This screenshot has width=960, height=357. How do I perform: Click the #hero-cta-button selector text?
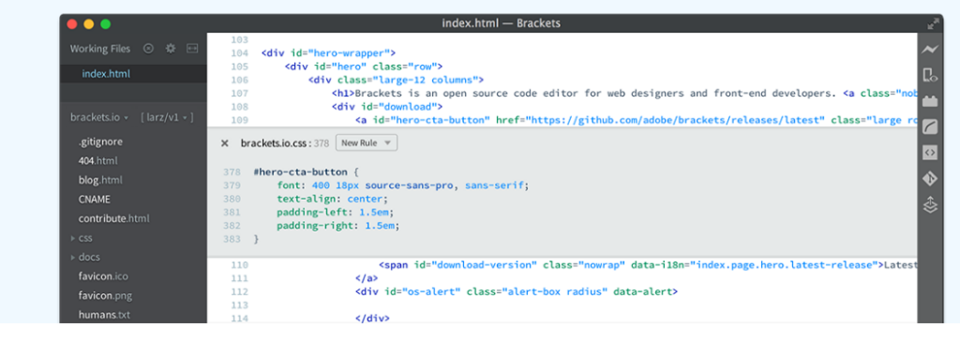(300, 172)
